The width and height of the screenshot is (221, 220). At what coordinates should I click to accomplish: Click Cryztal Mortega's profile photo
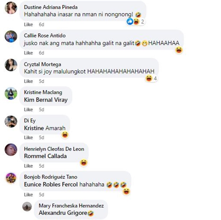(x=11, y=65)
